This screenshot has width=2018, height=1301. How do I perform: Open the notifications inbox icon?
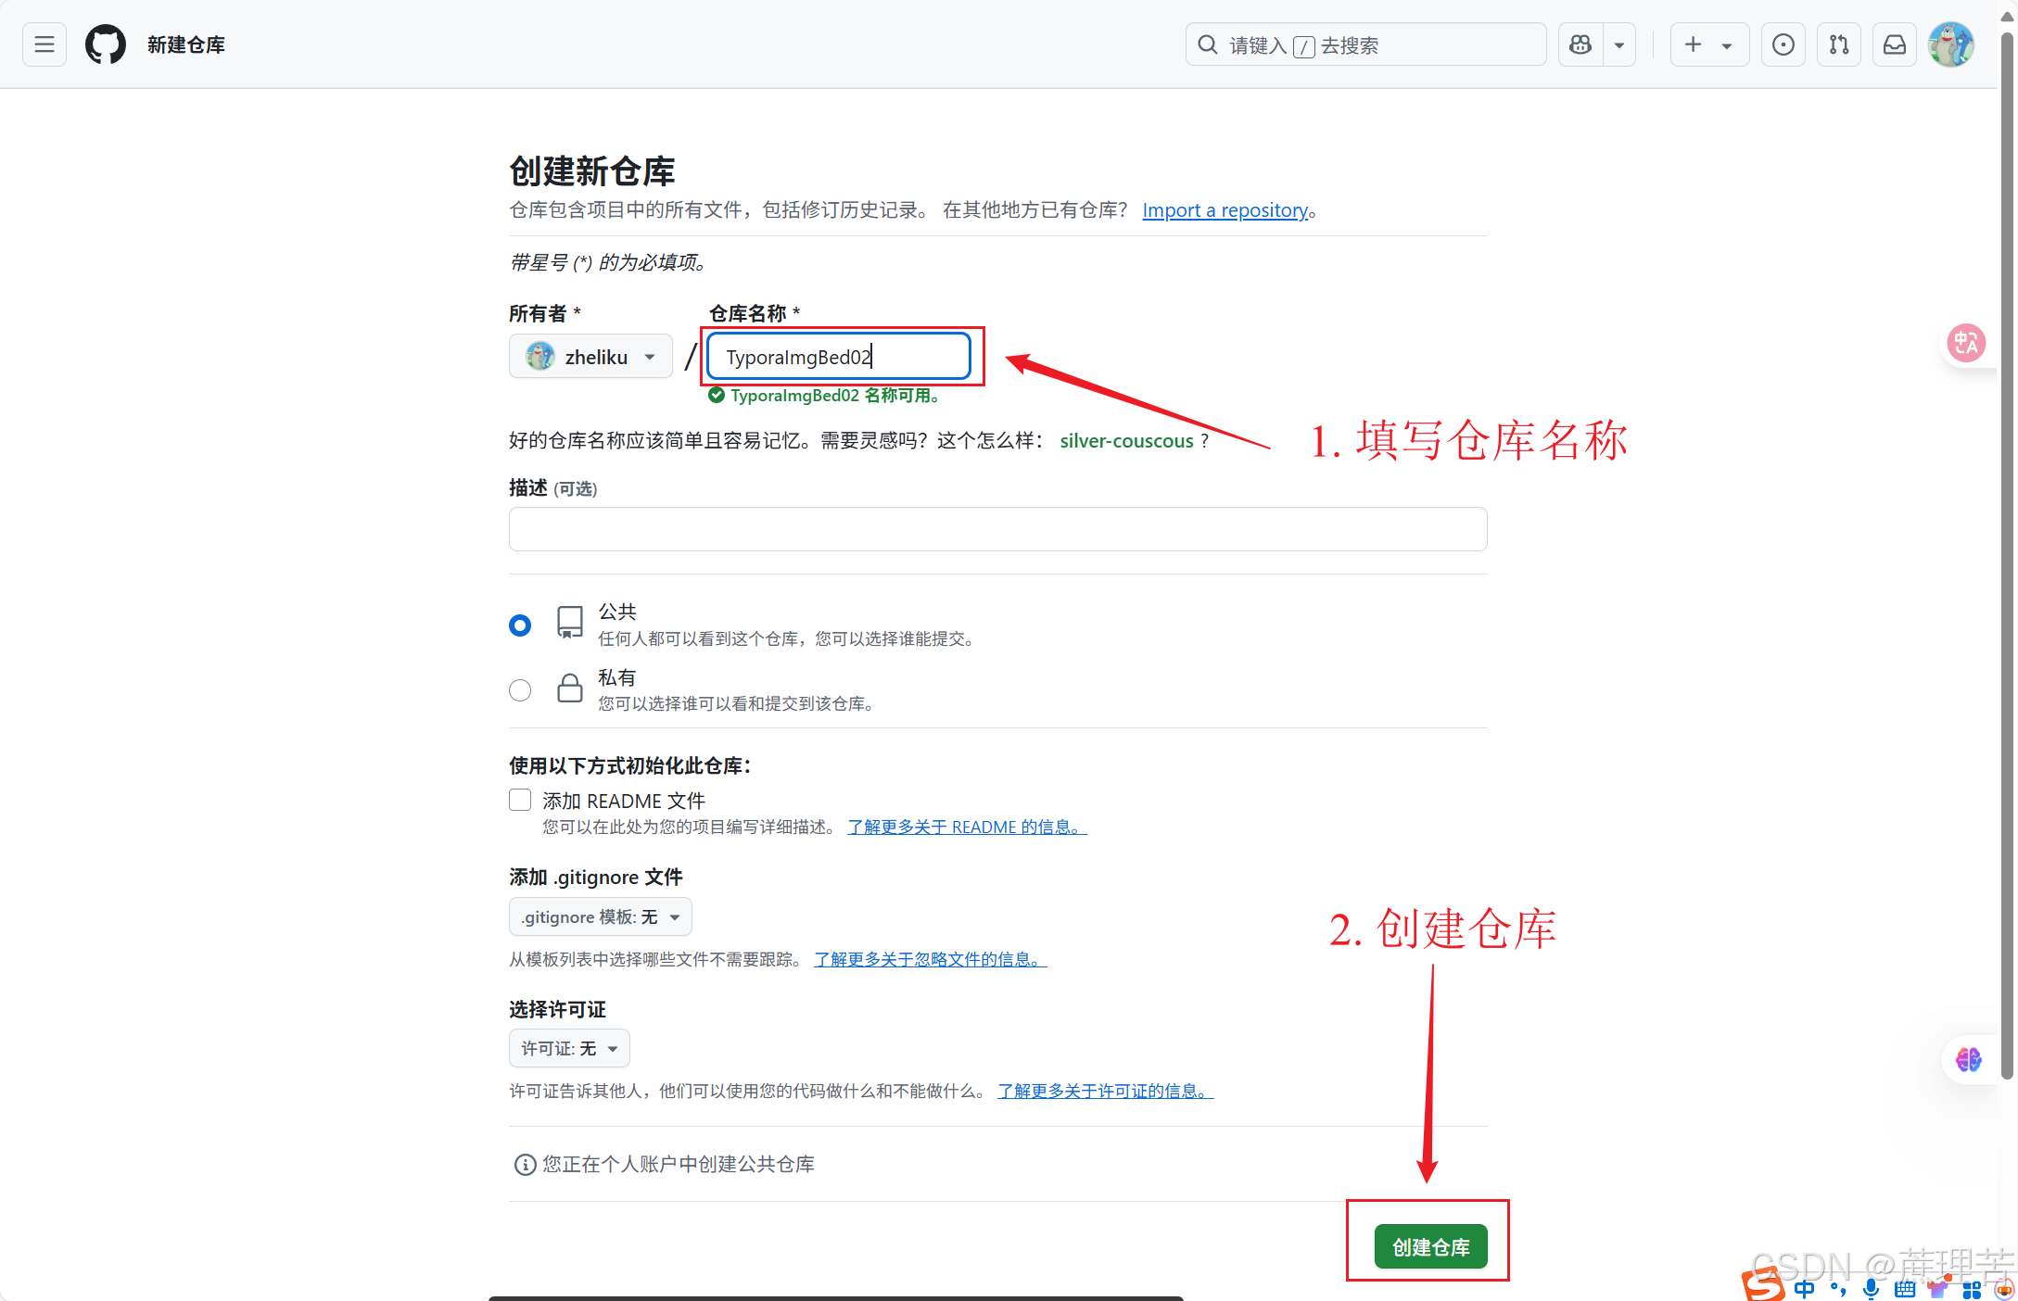coord(1895,44)
